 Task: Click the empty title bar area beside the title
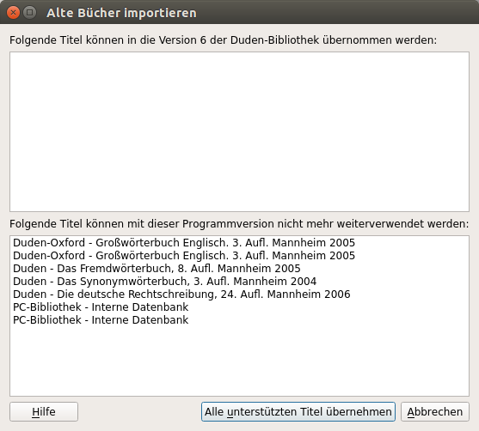336,13
